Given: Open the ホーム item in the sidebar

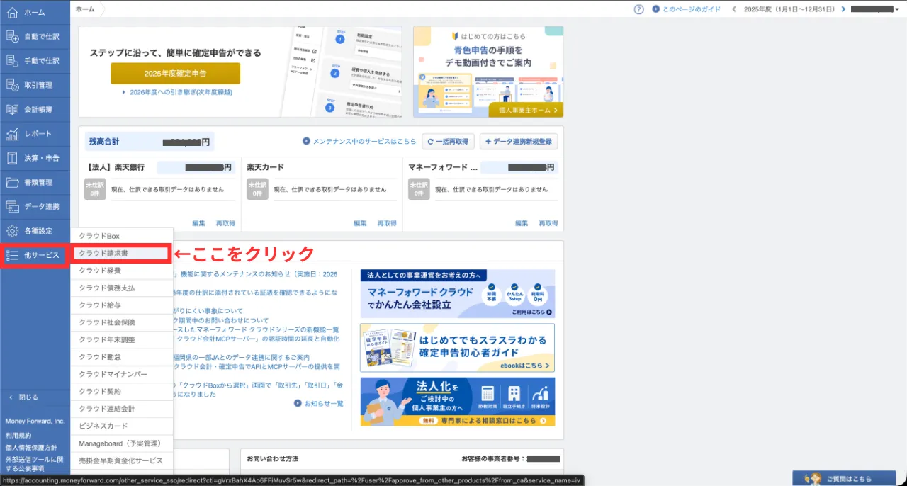Looking at the screenshot, I should tap(35, 12).
